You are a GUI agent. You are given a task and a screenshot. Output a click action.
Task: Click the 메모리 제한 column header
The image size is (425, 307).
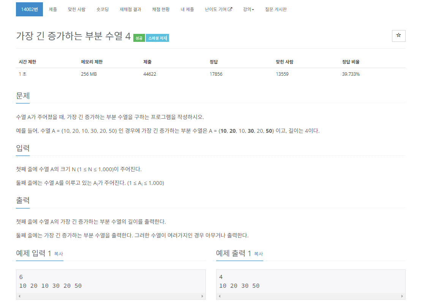(x=92, y=62)
